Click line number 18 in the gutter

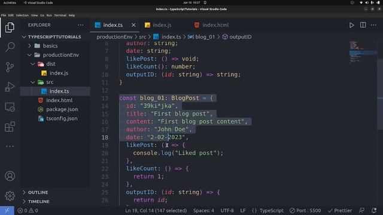[105, 137]
